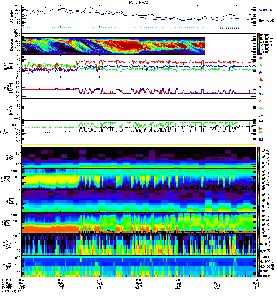Viewport: 277px width, 296px height.
Task: Click the AE Index axis label
Action: tap(11, 16)
